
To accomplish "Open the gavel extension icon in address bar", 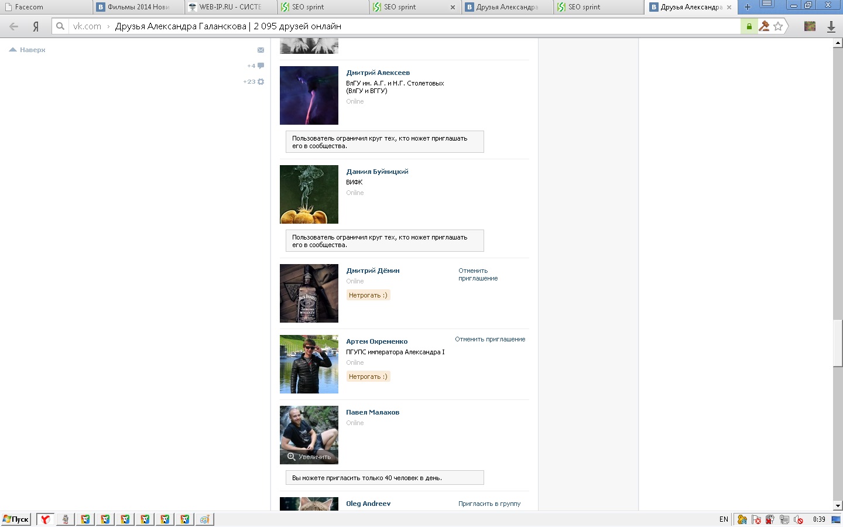I will [x=764, y=26].
